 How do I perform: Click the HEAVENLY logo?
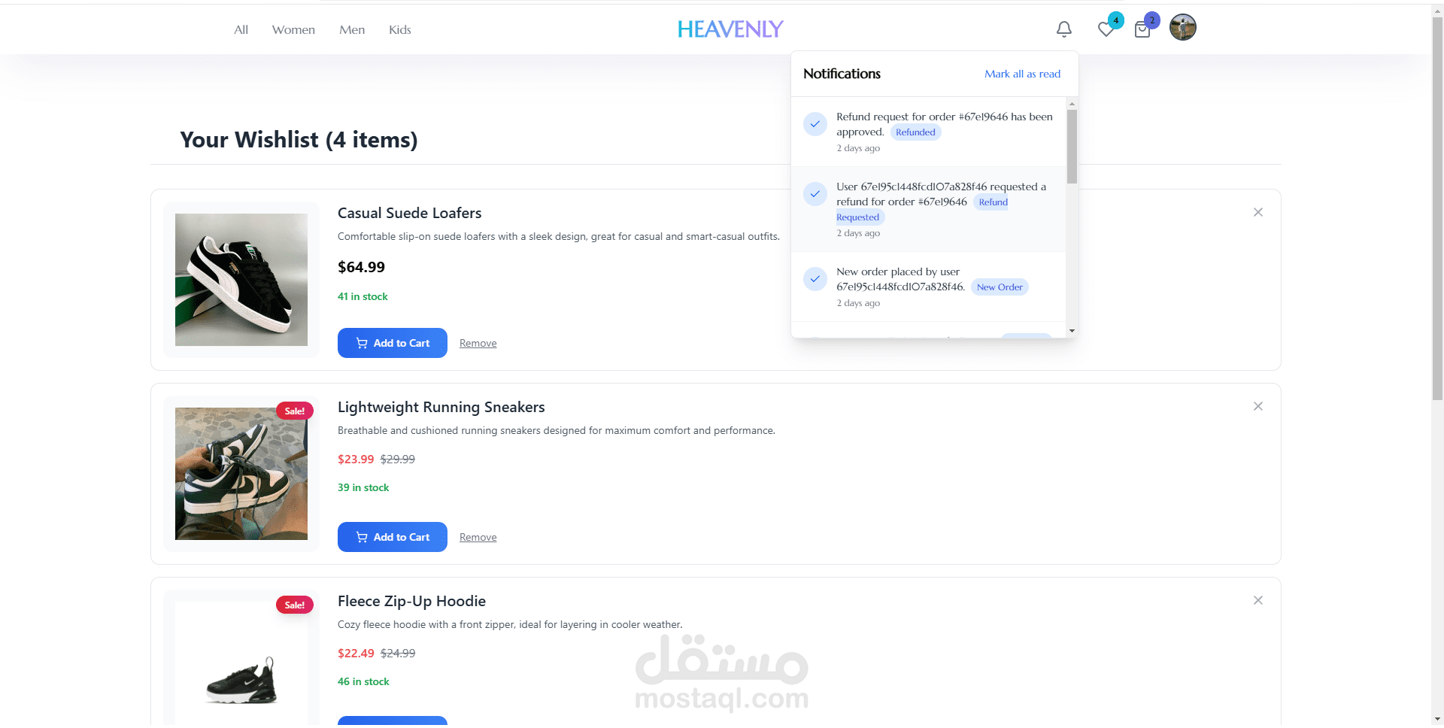click(x=730, y=29)
